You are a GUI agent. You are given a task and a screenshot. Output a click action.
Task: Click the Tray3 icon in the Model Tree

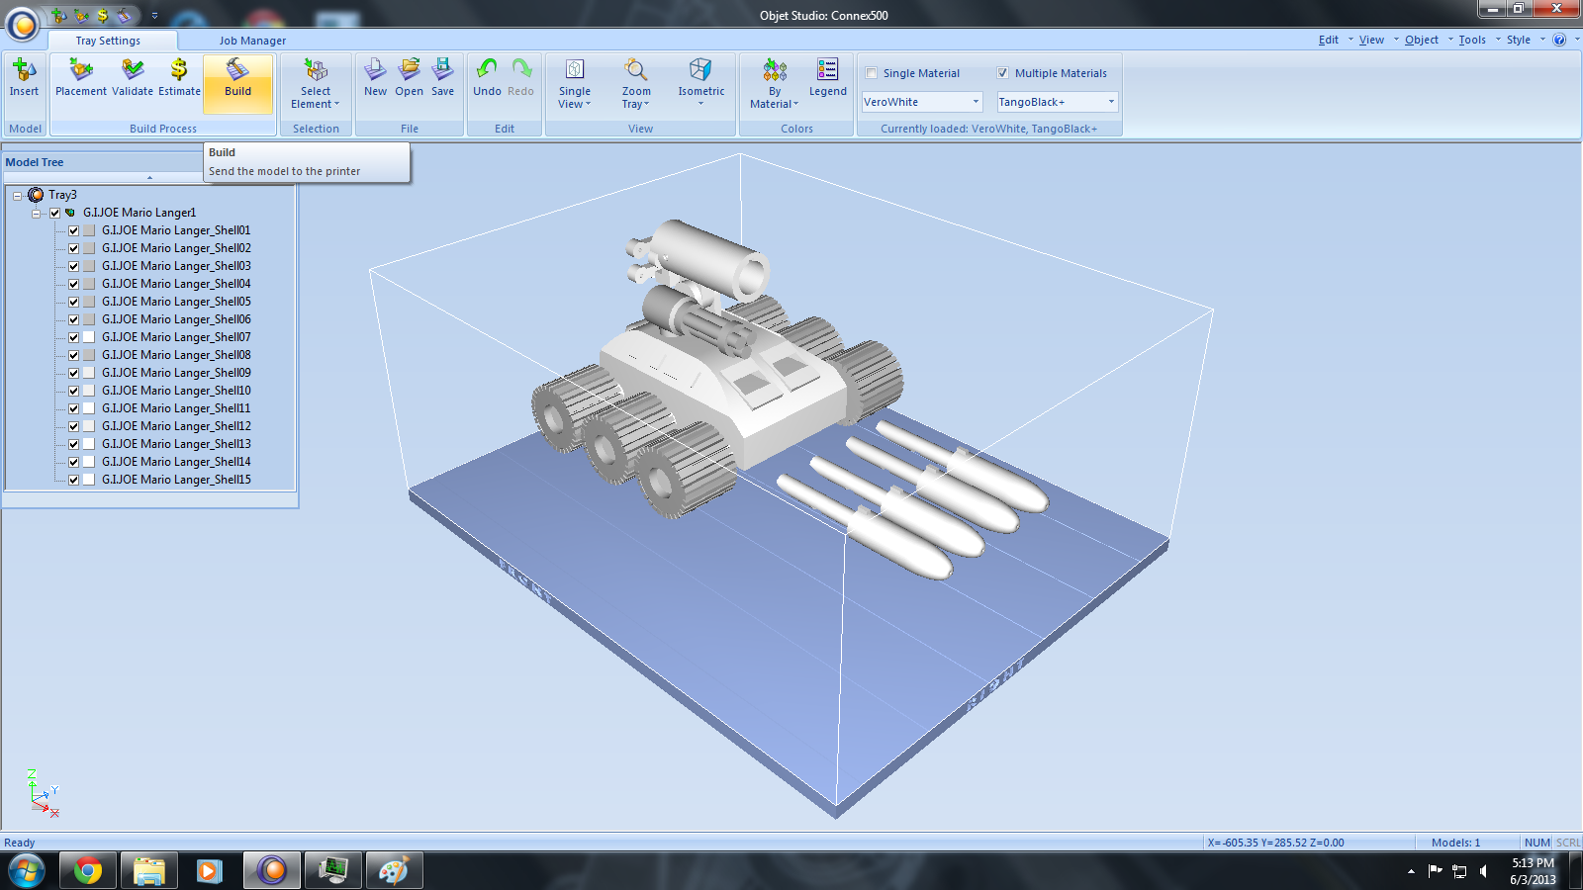coord(36,195)
